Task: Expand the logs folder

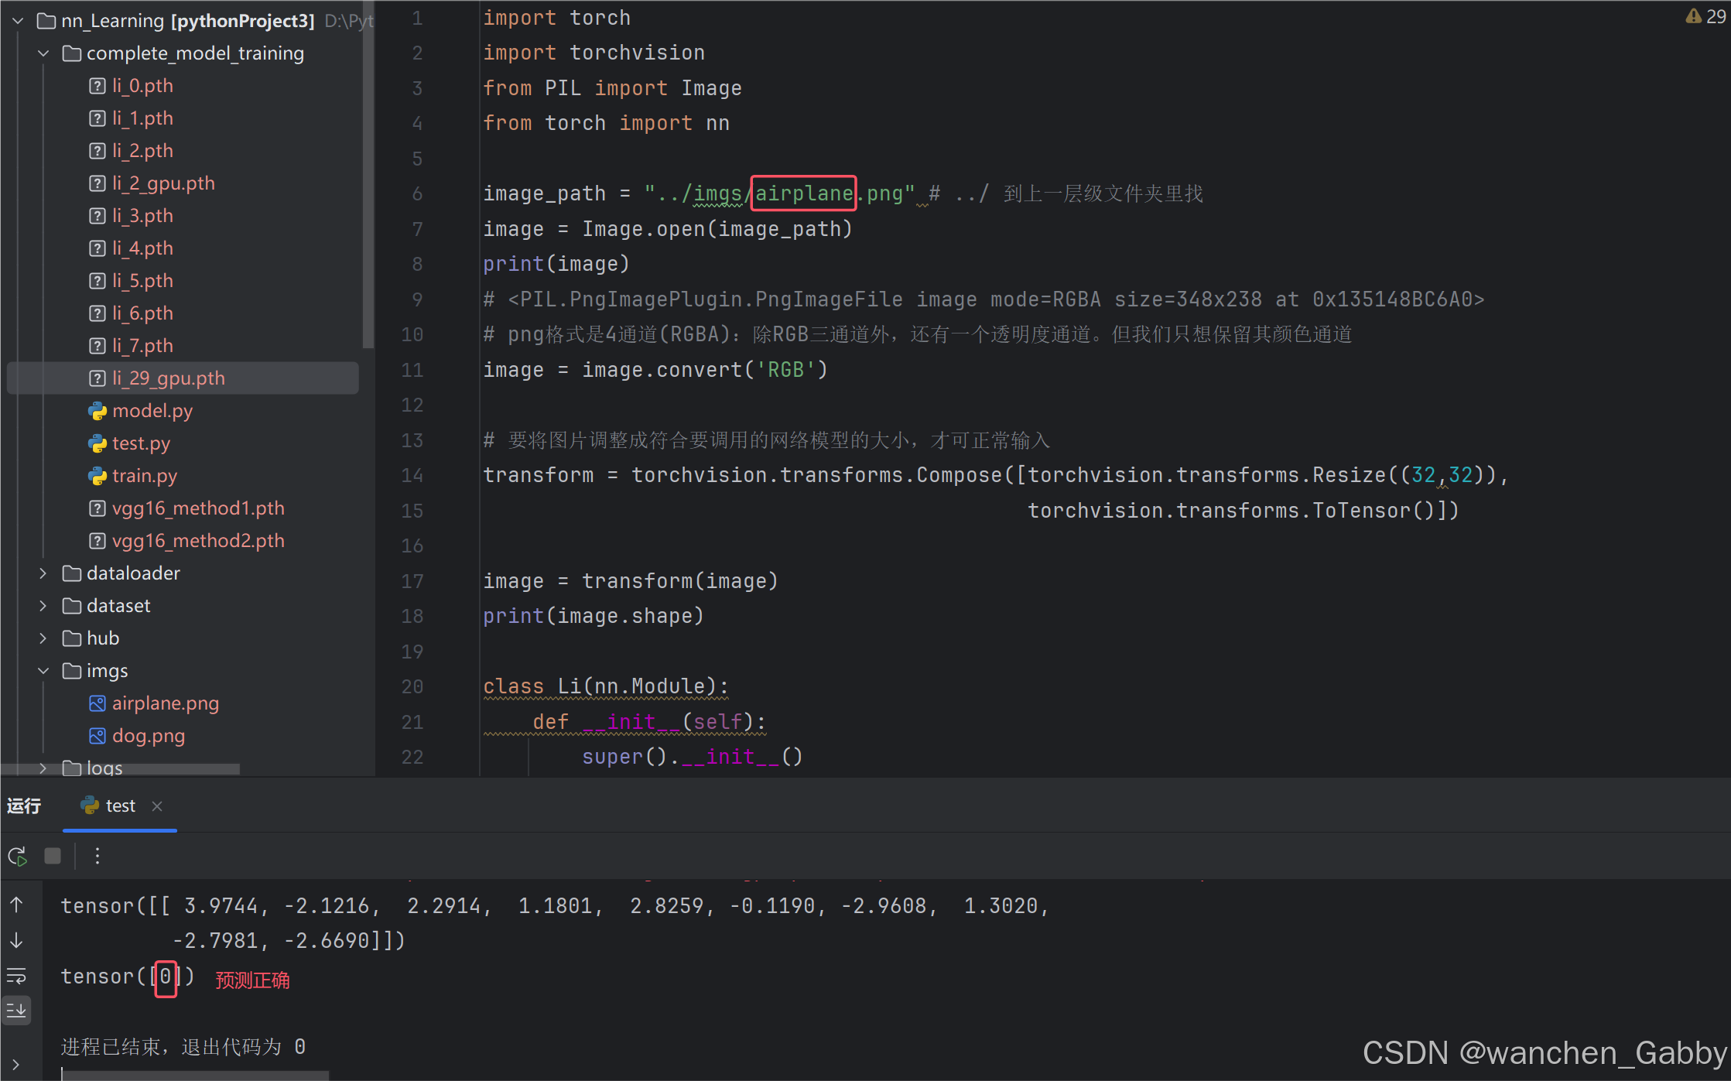Action: point(43,768)
